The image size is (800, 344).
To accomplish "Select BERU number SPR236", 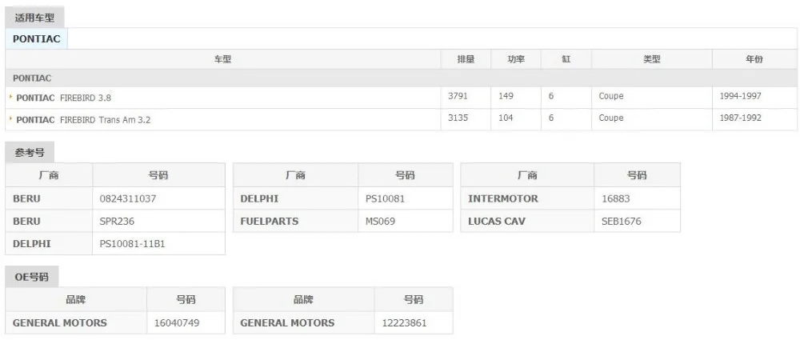I will (x=117, y=222).
